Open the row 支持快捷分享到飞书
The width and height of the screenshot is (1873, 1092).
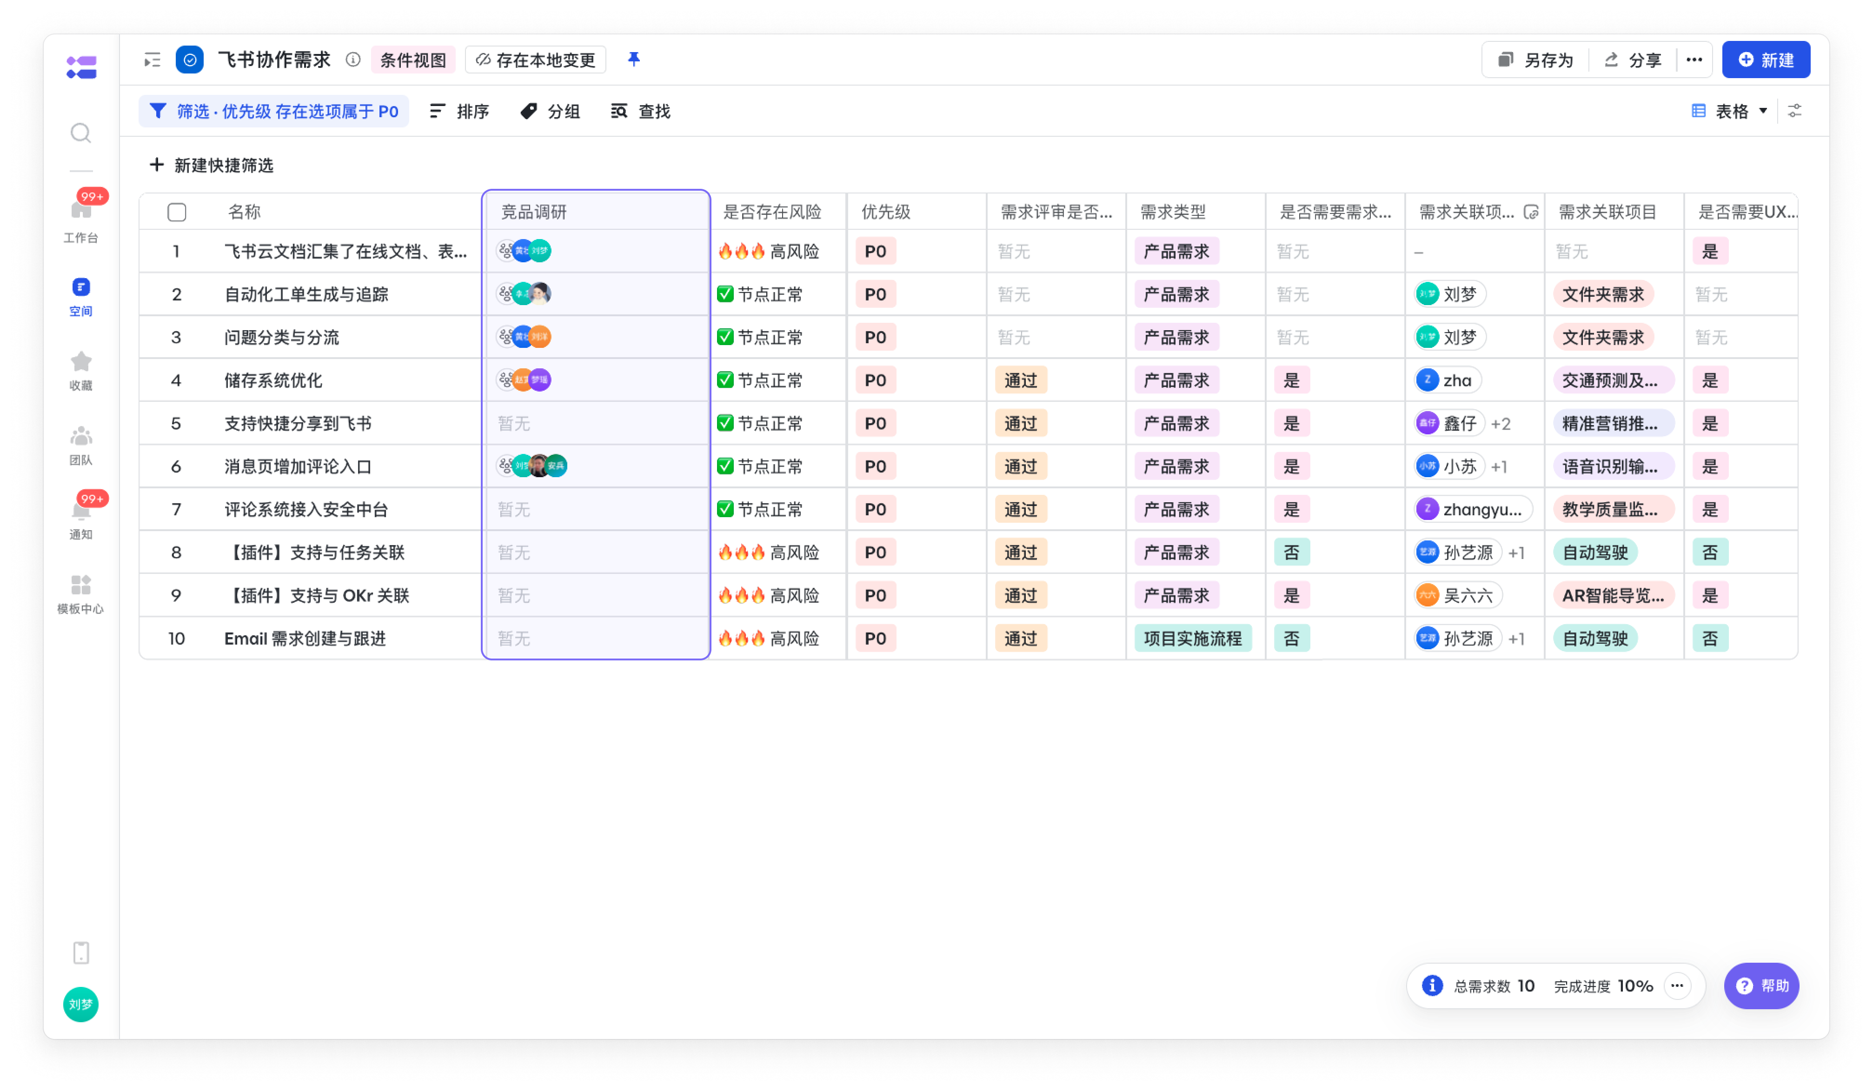click(x=298, y=424)
